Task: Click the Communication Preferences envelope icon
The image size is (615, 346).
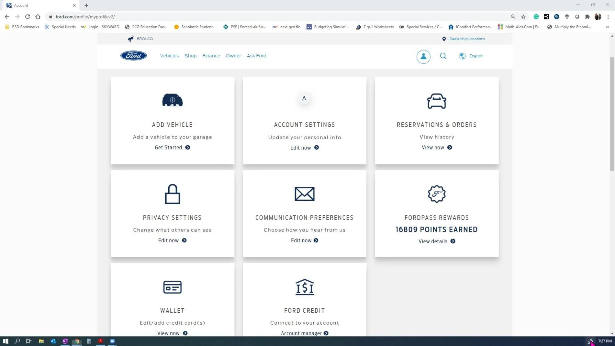Action: click(304, 194)
